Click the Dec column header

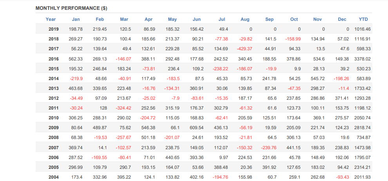coord(342,19)
